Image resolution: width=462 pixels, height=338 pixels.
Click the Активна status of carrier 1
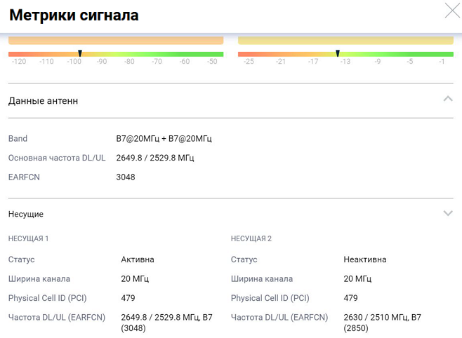point(138,259)
